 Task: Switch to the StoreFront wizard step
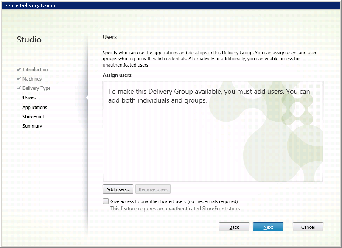[33, 117]
